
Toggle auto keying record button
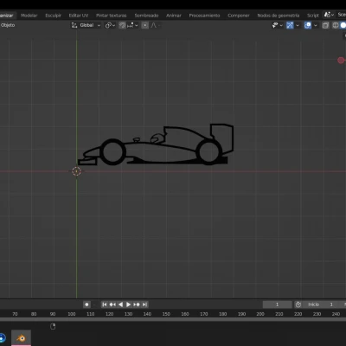point(86,304)
